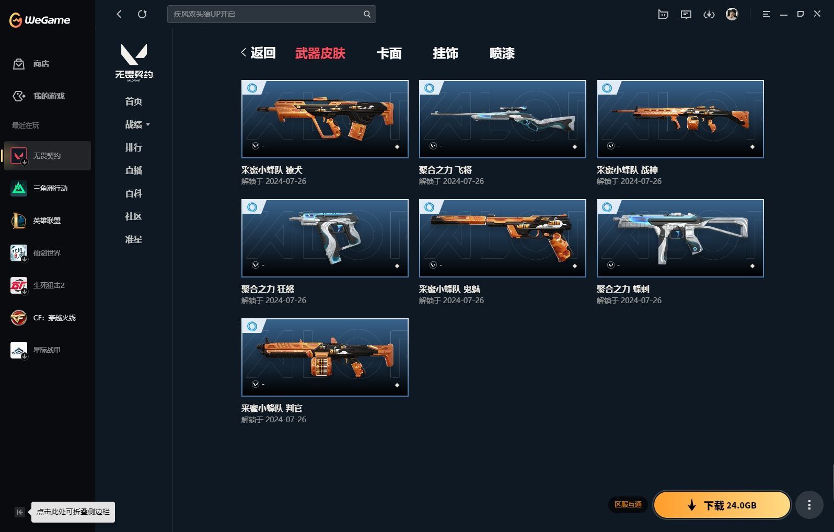The width and height of the screenshot is (834, 532).
Task: Click the 下载 24.0GB download button
Action: point(722,505)
